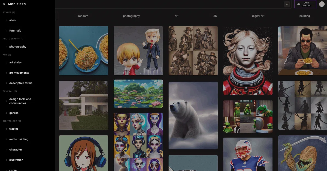Expand the futuristic modifier chevron

coord(7,31)
